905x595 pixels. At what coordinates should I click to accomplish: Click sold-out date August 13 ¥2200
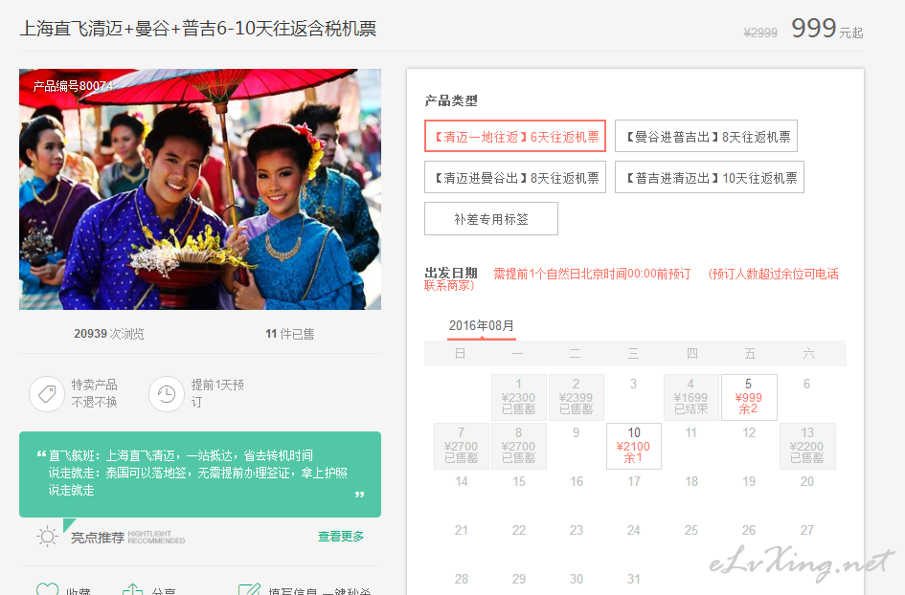807,446
